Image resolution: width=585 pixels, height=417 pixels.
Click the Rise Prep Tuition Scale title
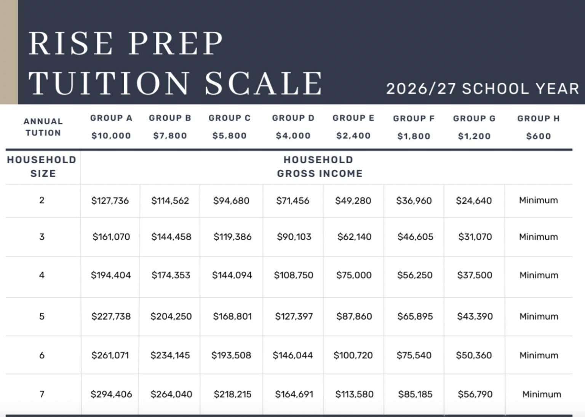175,63
